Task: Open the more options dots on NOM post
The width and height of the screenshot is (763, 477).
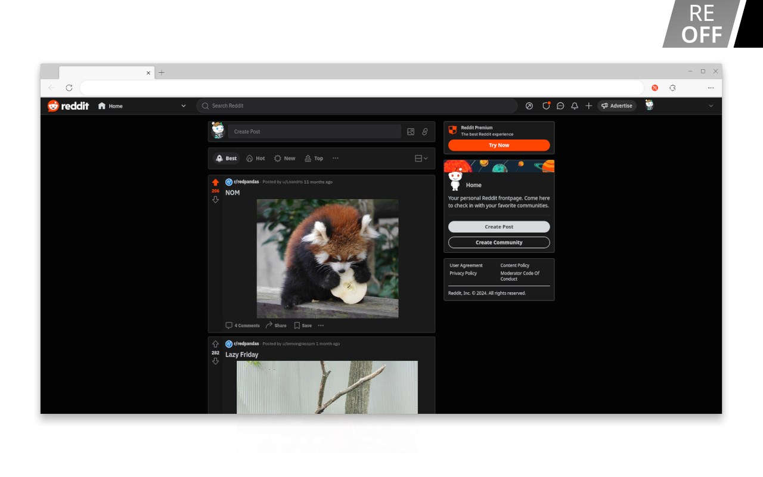Action: point(321,326)
